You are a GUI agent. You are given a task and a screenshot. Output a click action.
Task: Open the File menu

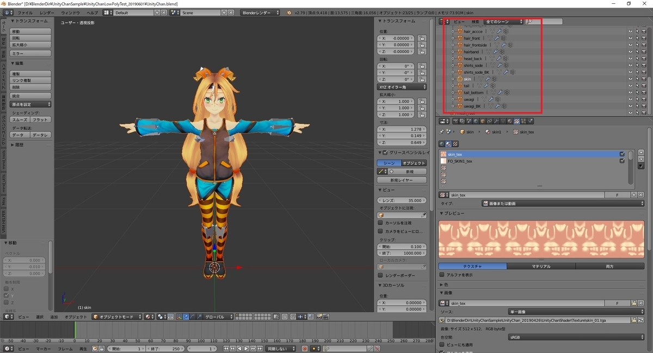25,12
